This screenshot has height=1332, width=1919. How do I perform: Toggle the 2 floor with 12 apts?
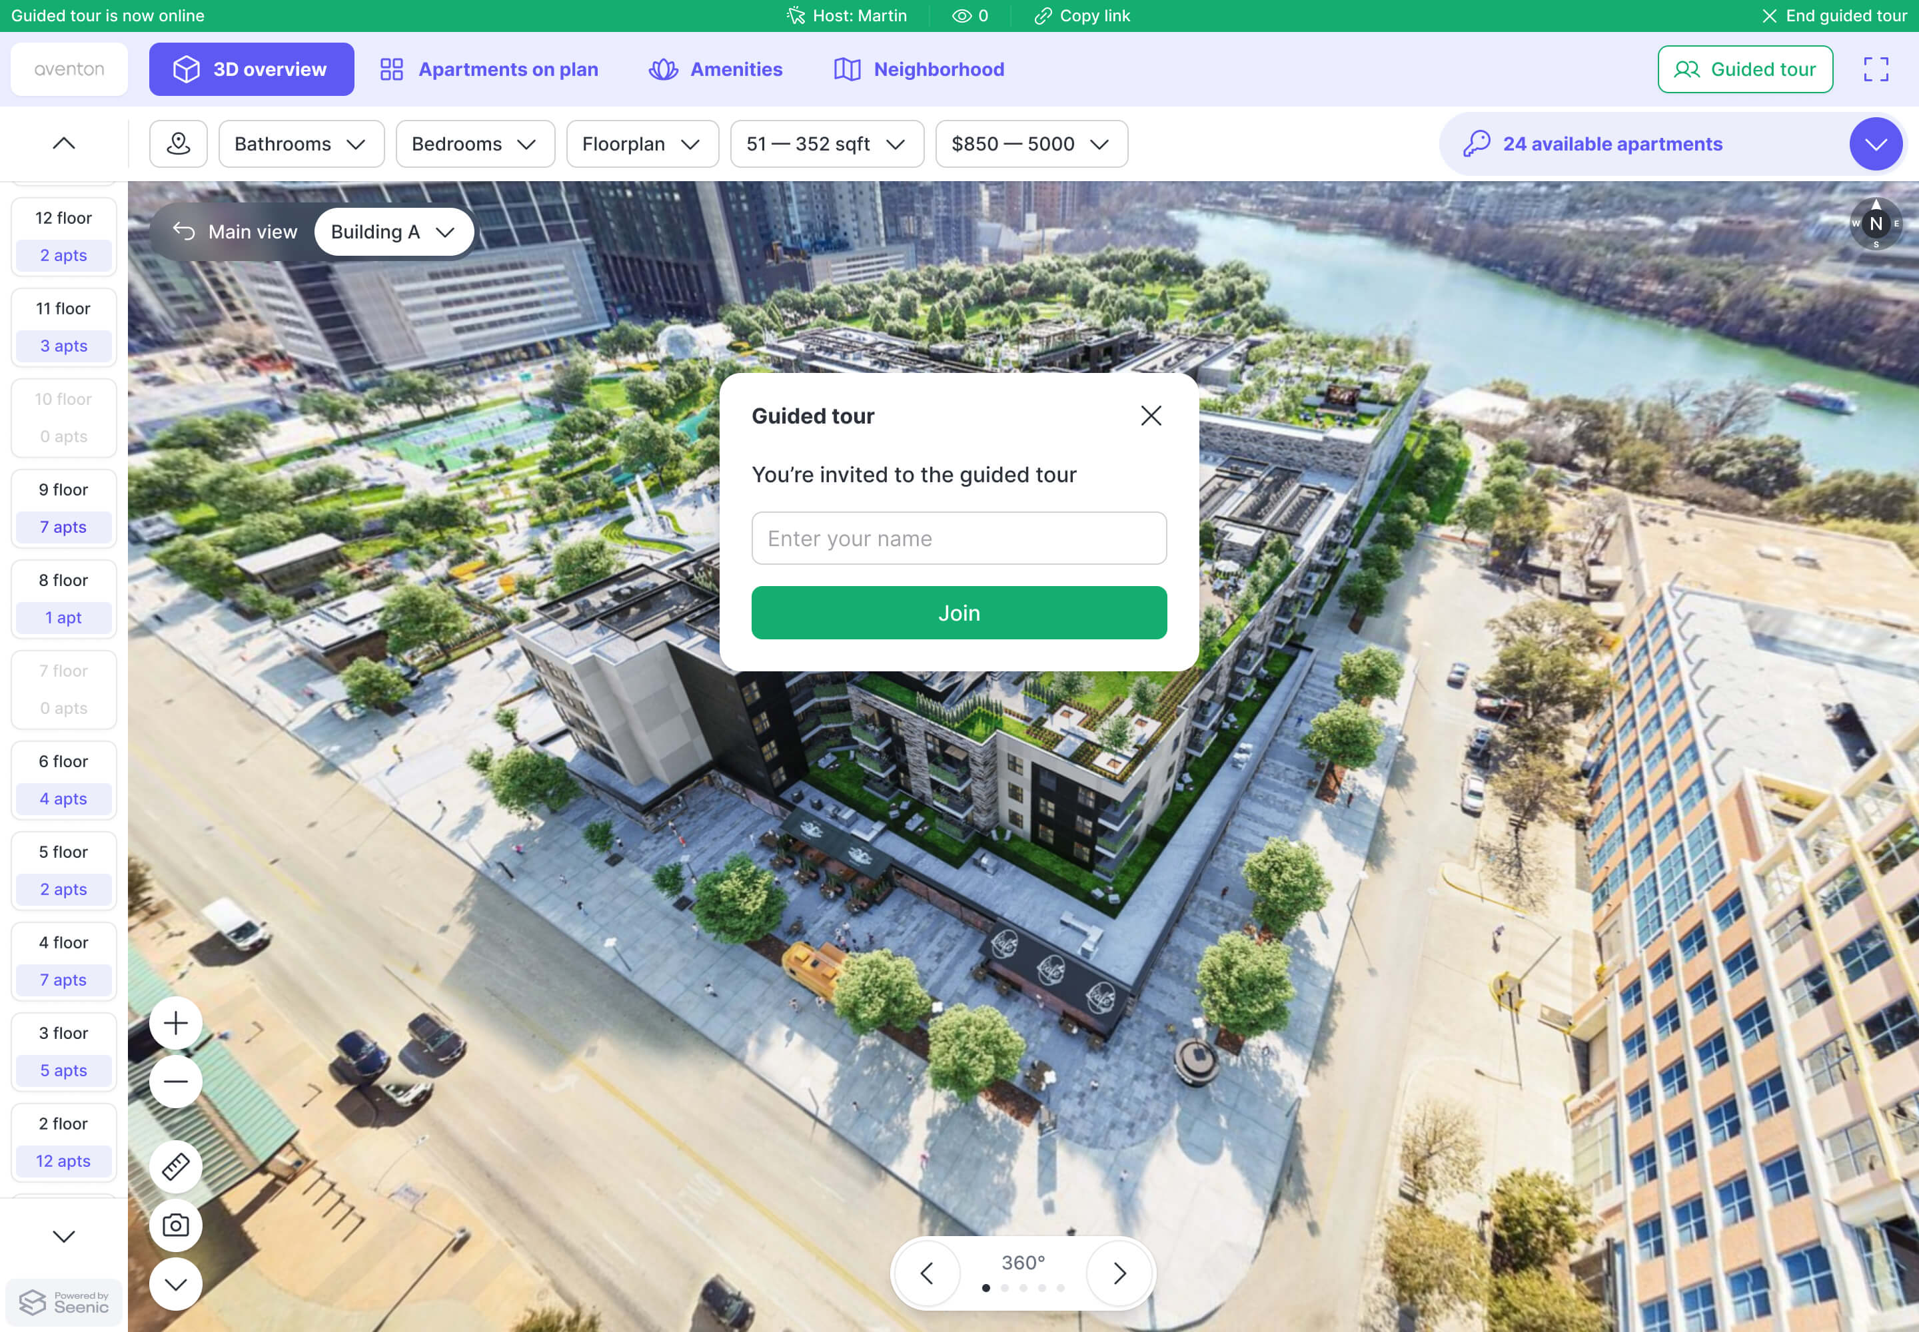[63, 1143]
